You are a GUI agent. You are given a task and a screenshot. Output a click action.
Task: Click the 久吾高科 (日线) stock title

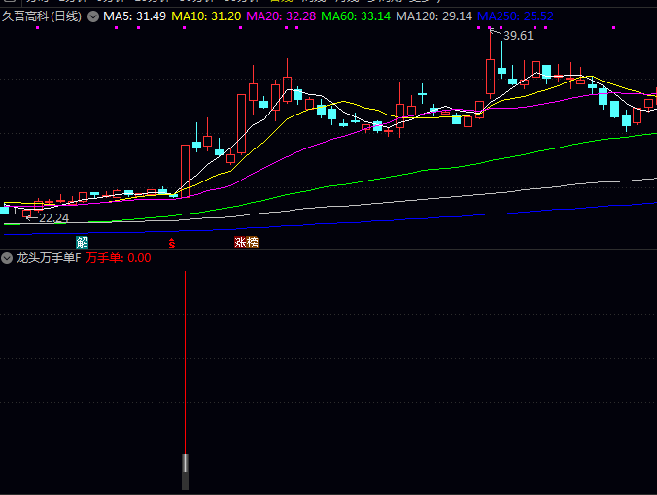[x=41, y=17]
